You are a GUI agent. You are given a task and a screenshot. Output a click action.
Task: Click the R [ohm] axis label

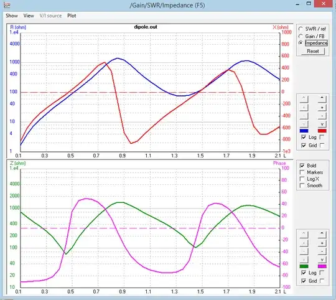pyautogui.click(x=18, y=27)
